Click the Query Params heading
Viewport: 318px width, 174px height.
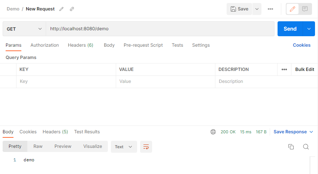coord(21,58)
